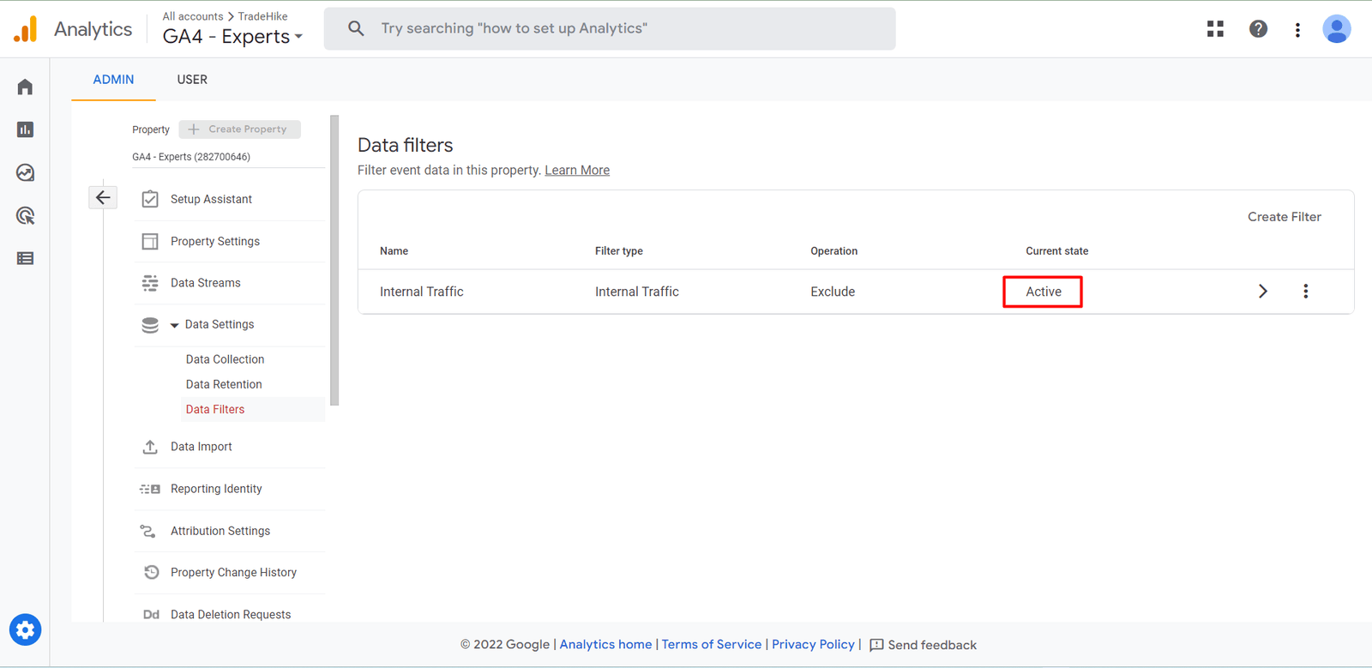
Task: Open Internal Traffic filter details chevron
Action: click(1263, 292)
